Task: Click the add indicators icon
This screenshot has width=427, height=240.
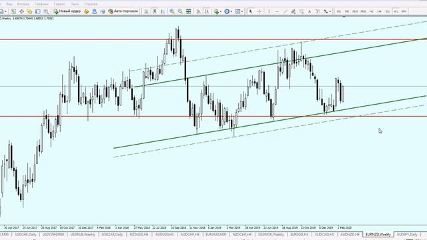Action: pos(216,11)
